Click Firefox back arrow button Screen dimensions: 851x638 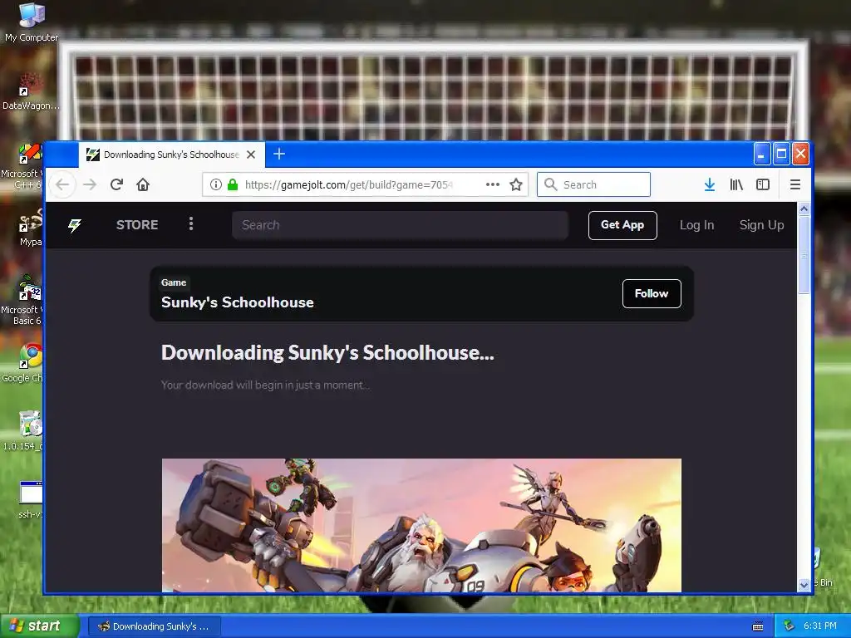[62, 185]
